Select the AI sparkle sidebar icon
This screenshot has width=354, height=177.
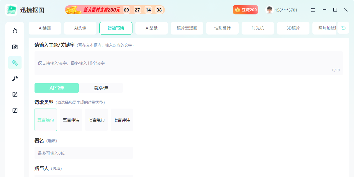click(x=15, y=63)
